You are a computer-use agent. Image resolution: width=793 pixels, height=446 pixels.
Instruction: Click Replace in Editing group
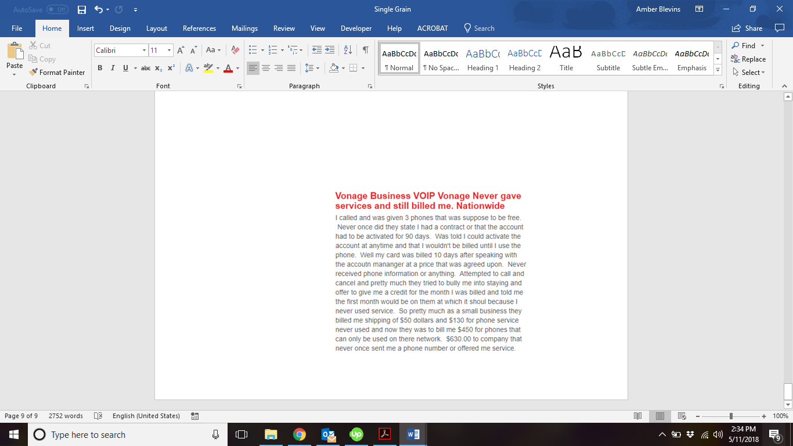coord(748,59)
